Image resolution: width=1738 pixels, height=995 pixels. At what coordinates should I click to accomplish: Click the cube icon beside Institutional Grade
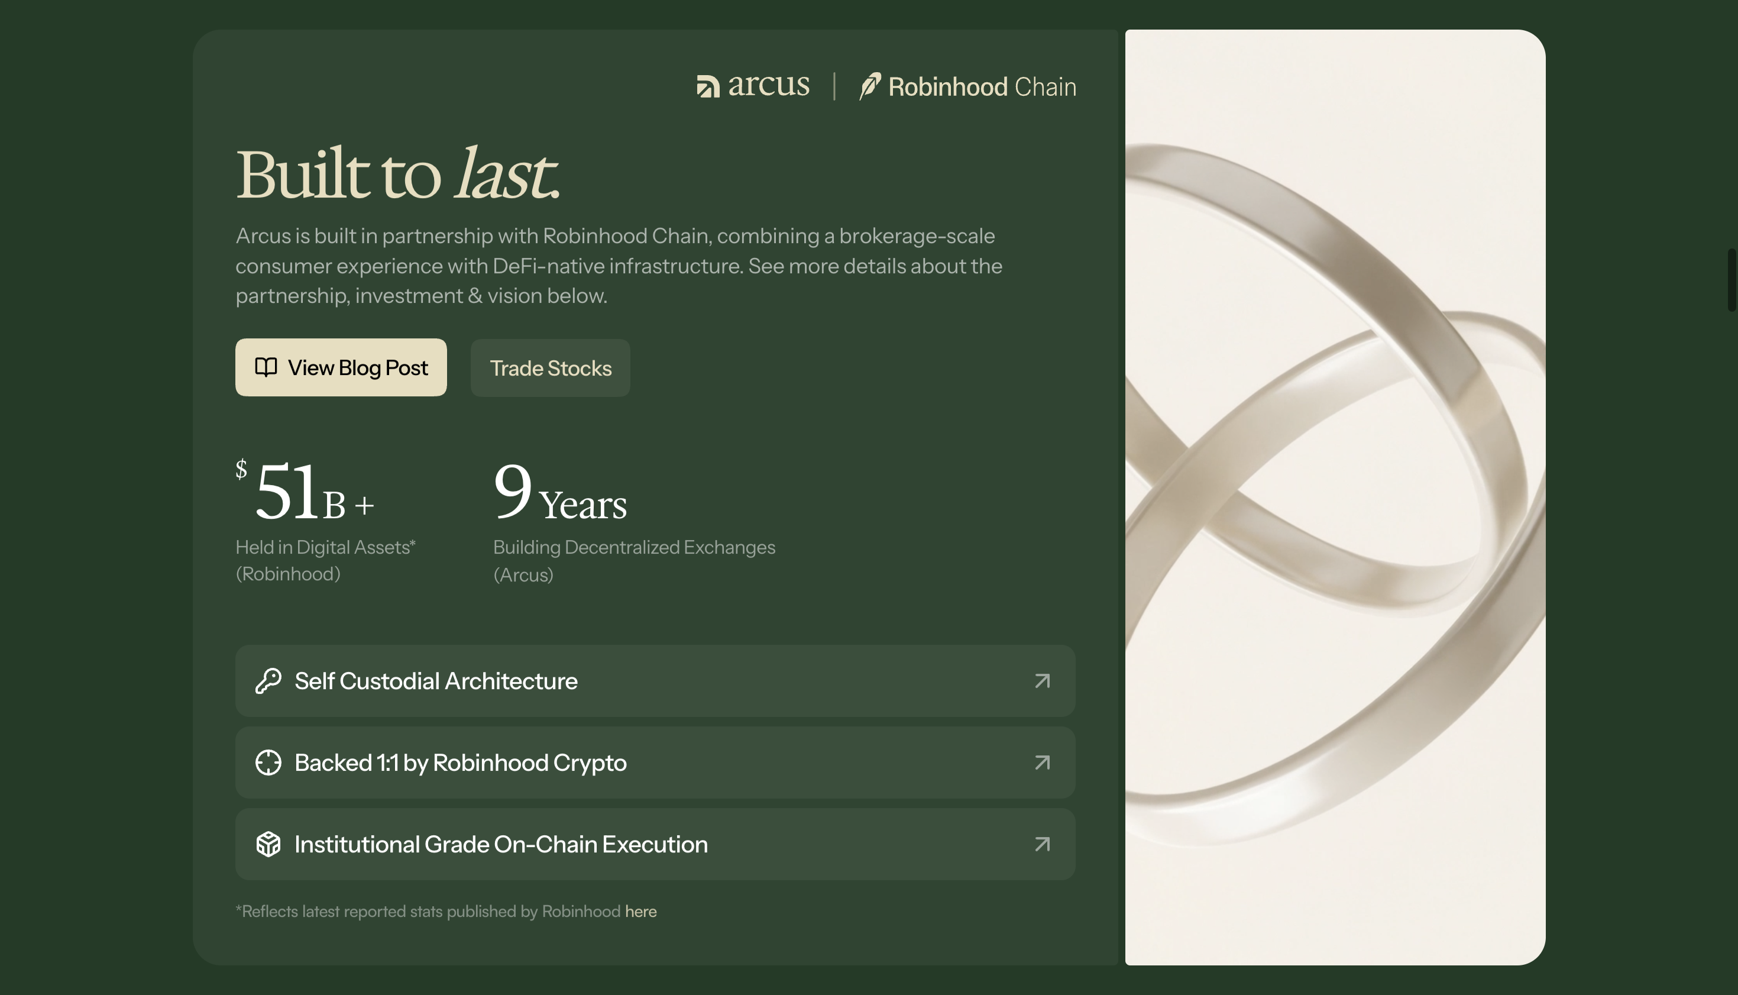(268, 845)
